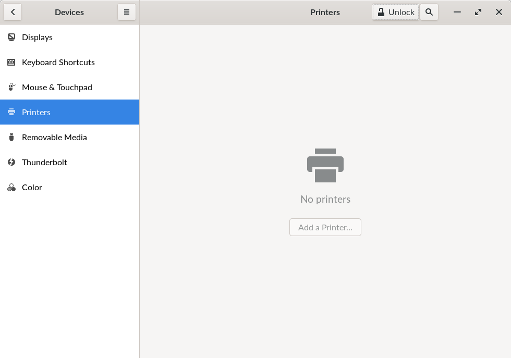
Task: Open the Color settings panel
Action: pyautogui.click(x=69, y=187)
